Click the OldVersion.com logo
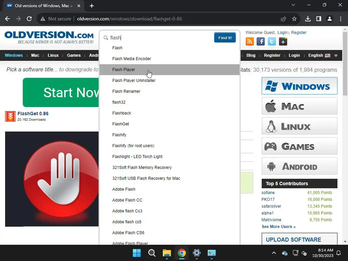The image size is (348, 261). (x=49, y=37)
